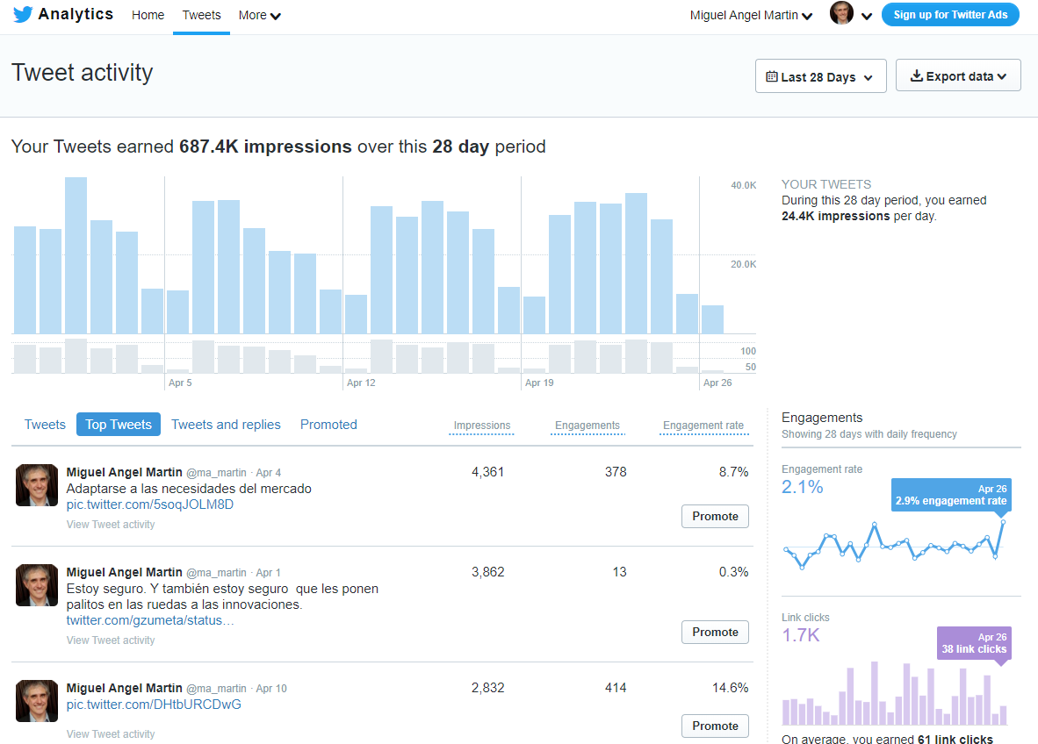The height and width of the screenshot is (744, 1038).
Task: Switch to Tweets and replies tab
Action: pyautogui.click(x=226, y=425)
